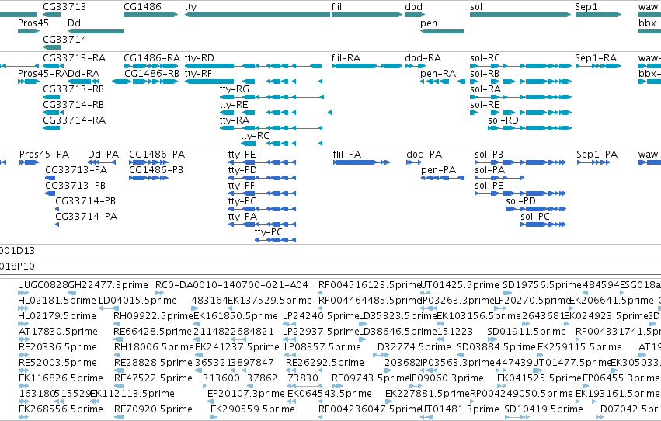The height and width of the screenshot is (421, 661).
Task: Select the sol-PB protein feature
Action: (520, 162)
